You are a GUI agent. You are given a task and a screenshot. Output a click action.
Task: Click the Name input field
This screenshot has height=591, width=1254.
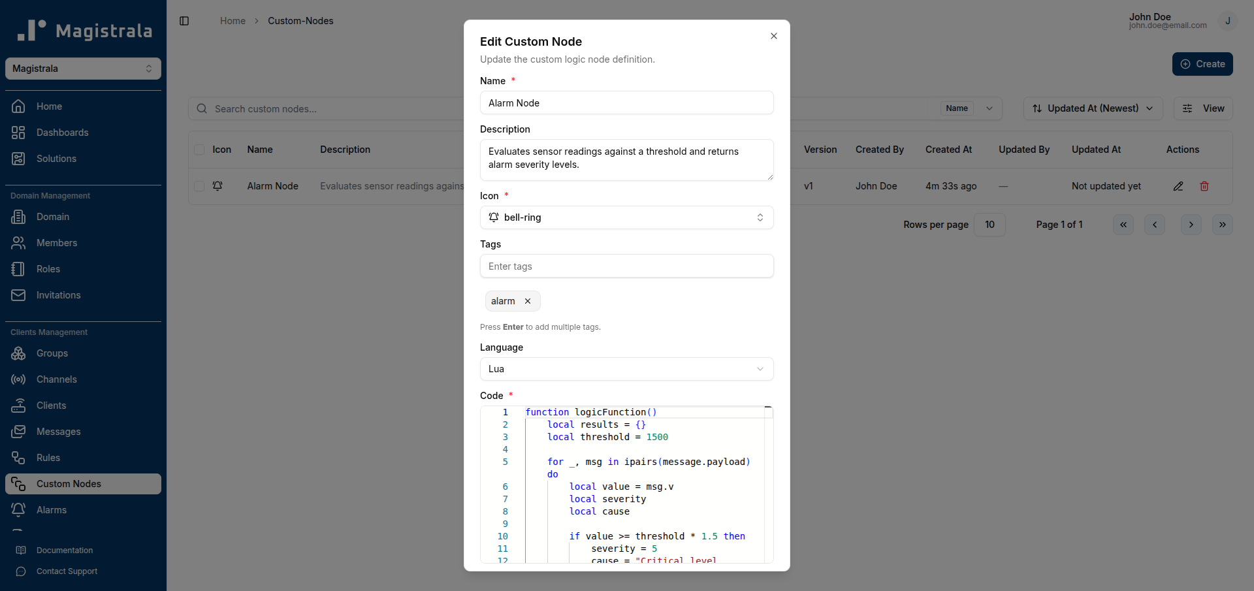tap(627, 103)
